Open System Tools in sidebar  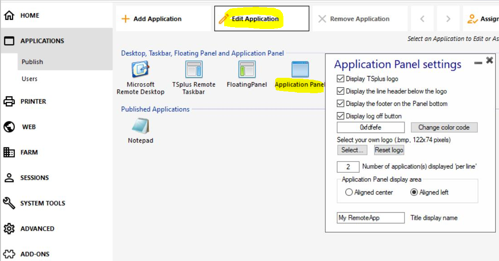pos(42,203)
